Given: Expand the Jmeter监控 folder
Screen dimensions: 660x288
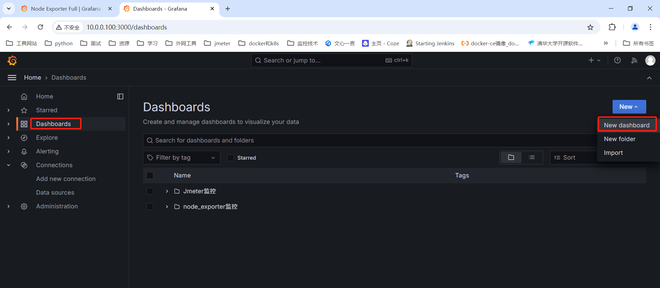Looking at the screenshot, I should tap(167, 191).
